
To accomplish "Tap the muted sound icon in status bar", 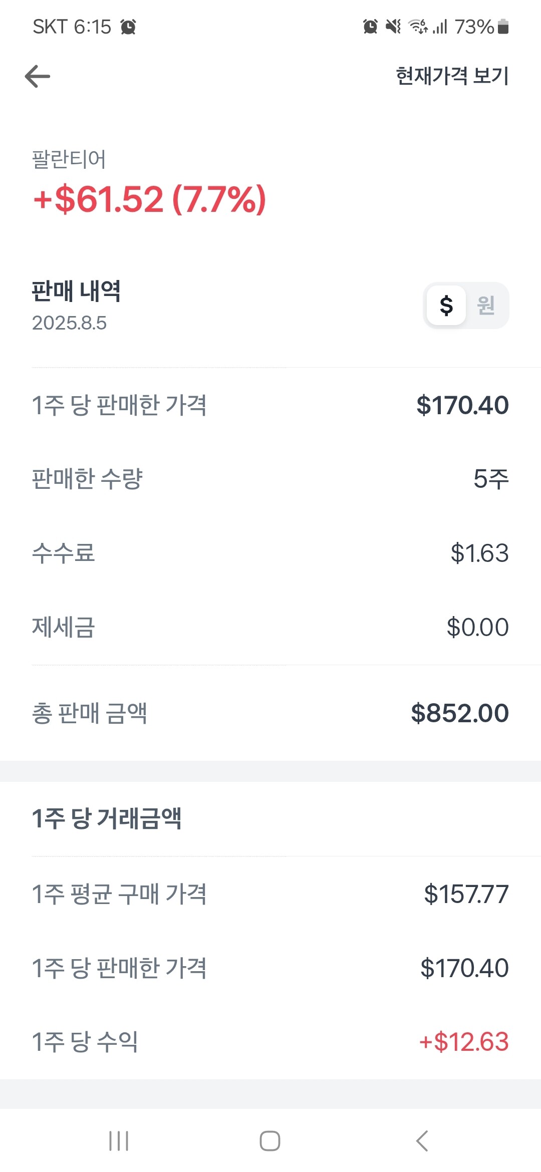I will (393, 27).
